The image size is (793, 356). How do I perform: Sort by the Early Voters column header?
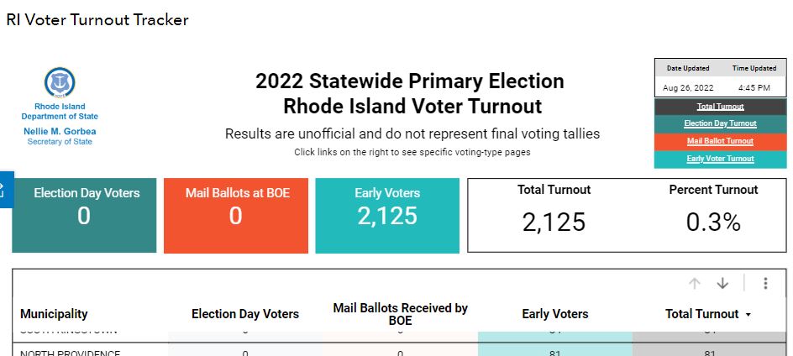tap(554, 314)
